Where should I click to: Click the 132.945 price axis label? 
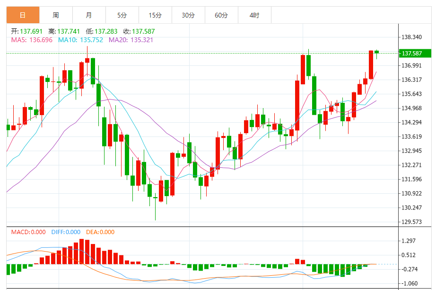click(x=411, y=151)
